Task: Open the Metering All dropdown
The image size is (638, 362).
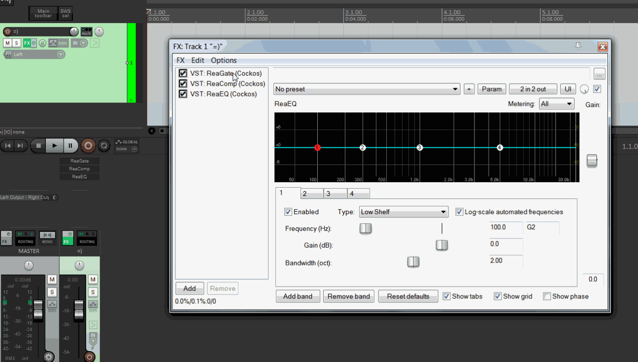Action: tap(557, 104)
